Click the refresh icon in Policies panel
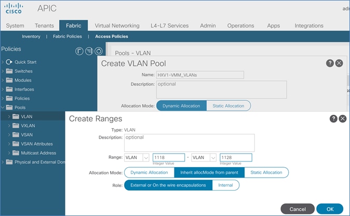The height and width of the screenshot is (216, 350). pyautogui.click(x=99, y=51)
